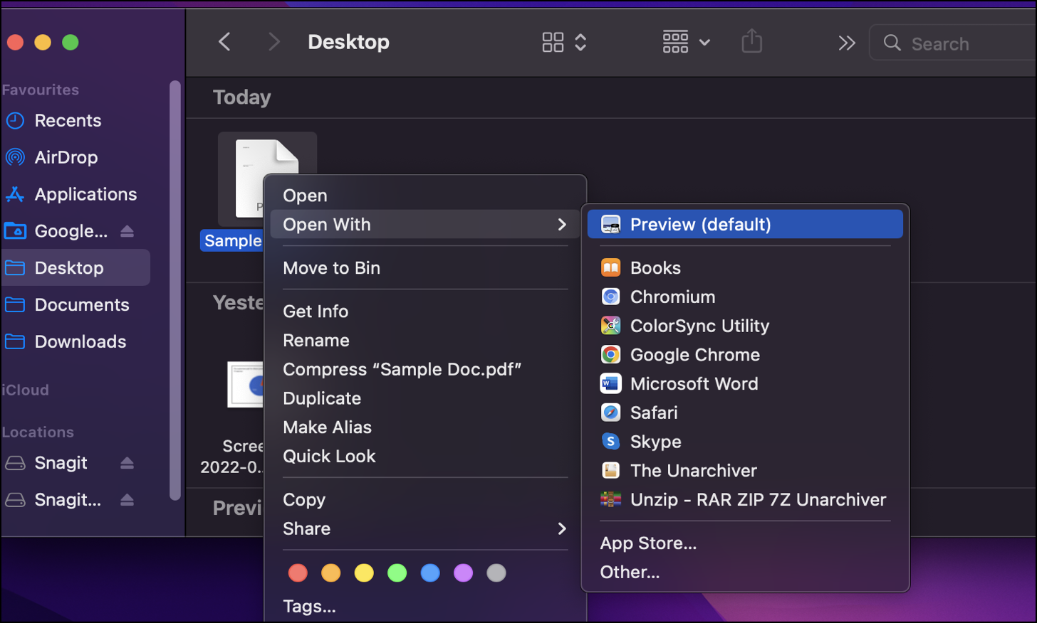Choose Compress "Sample Doc.pdf"
Viewport: 1037px width, 623px height.
point(402,370)
